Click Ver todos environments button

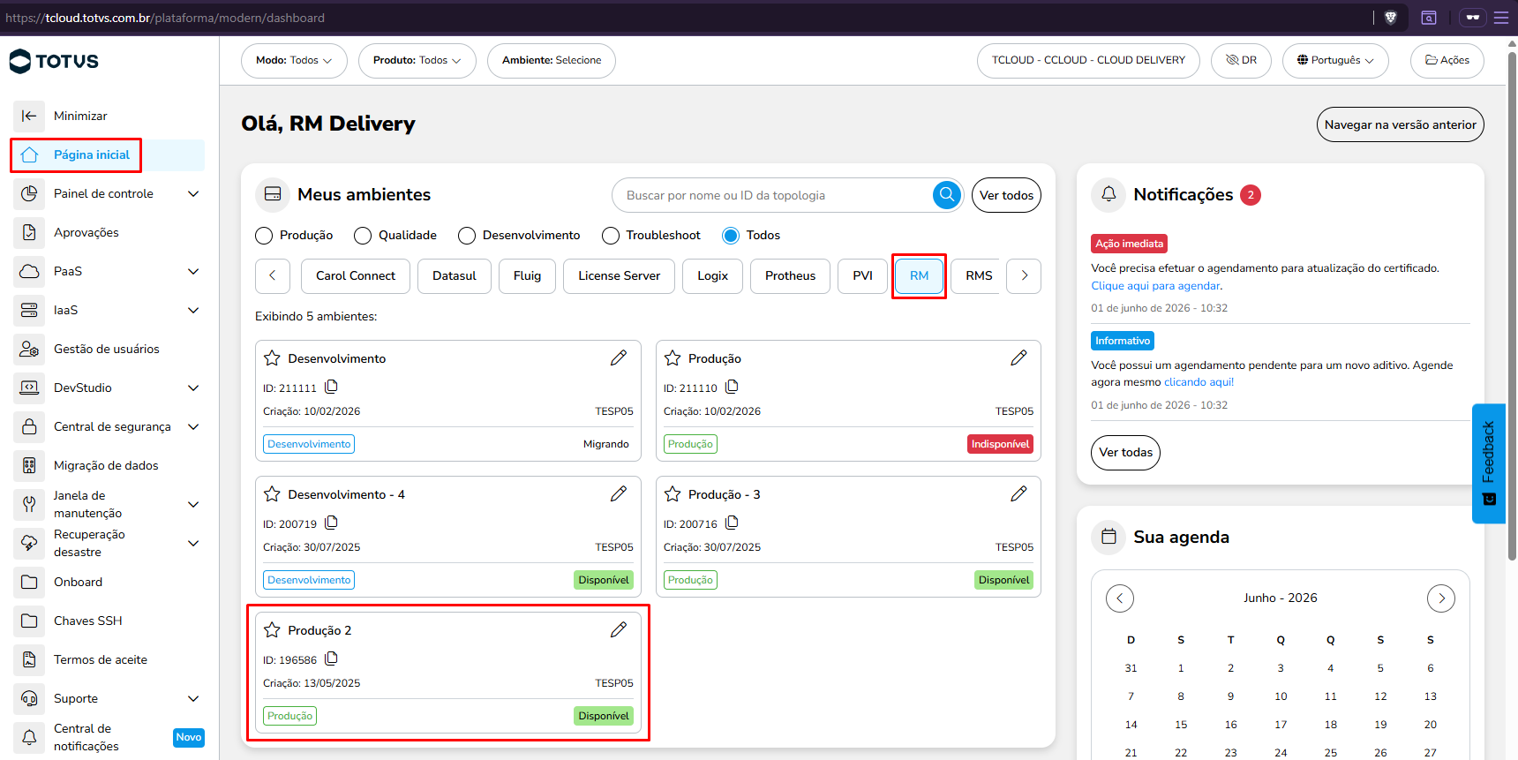[1006, 195]
